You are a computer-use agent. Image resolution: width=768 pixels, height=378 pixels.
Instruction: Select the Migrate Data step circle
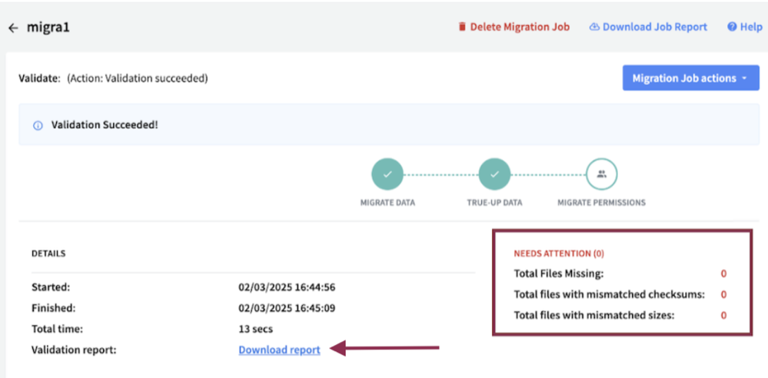pos(387,174)
